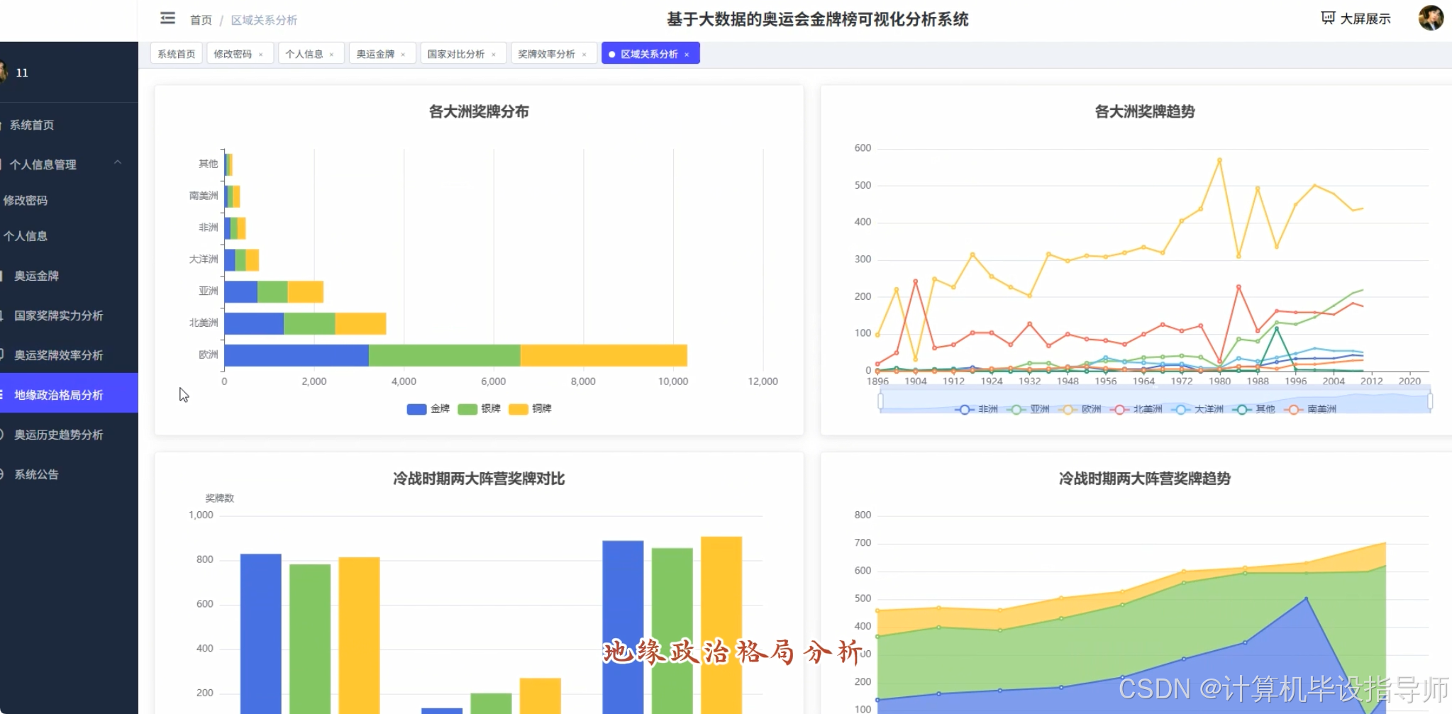Toggle 银牌 legend in medal distribution chart
The image size is (1452, 714).
click(x=480, y=408)
